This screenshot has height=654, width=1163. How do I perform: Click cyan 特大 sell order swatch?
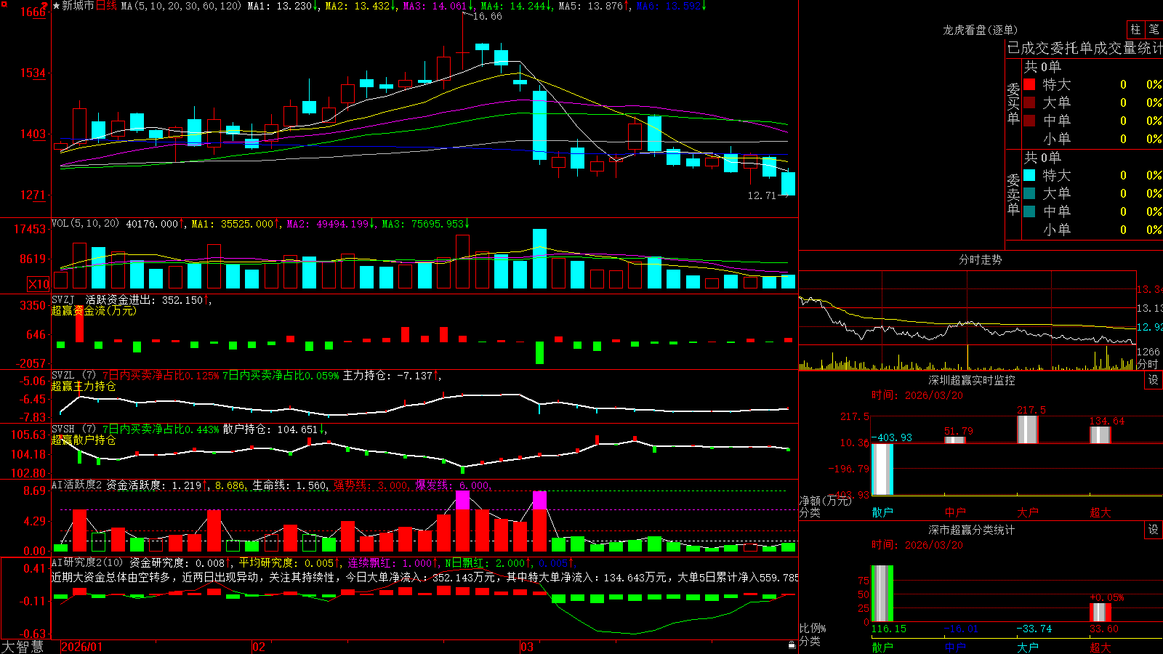pos(1029,175)
